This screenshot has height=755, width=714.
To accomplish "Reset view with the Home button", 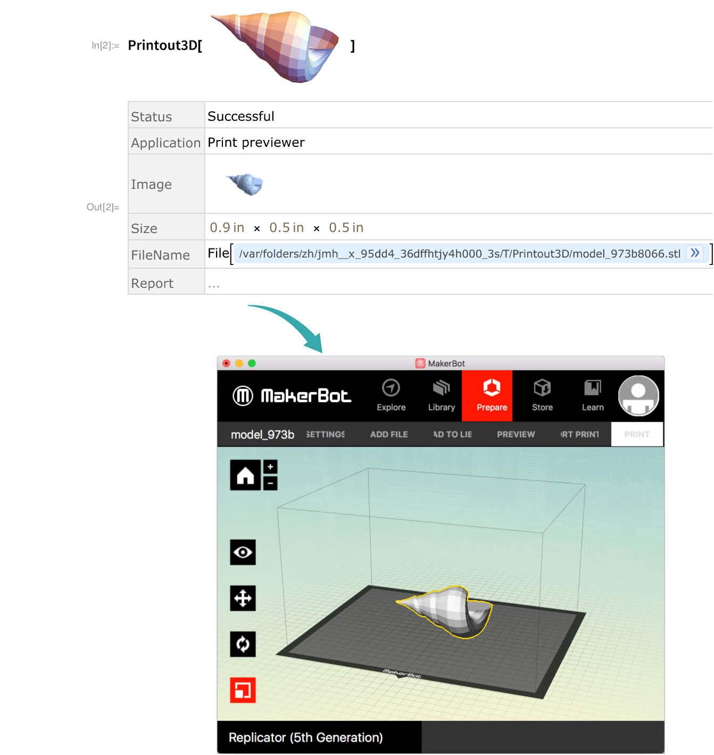I will [x=245, y=475].
